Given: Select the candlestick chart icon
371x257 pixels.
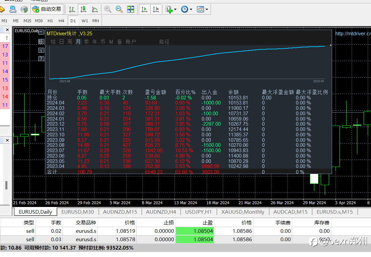Looking at the screenshot, I should (83, 9).
